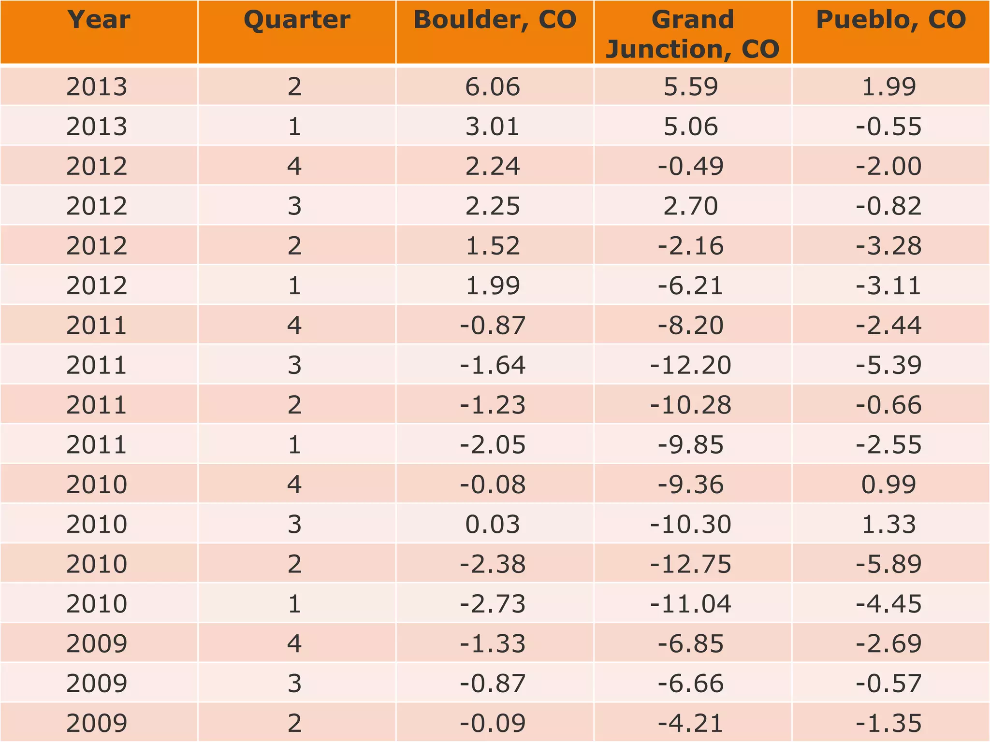
Task: Click the Quarter column header
Action: click(x=297, y=20)
